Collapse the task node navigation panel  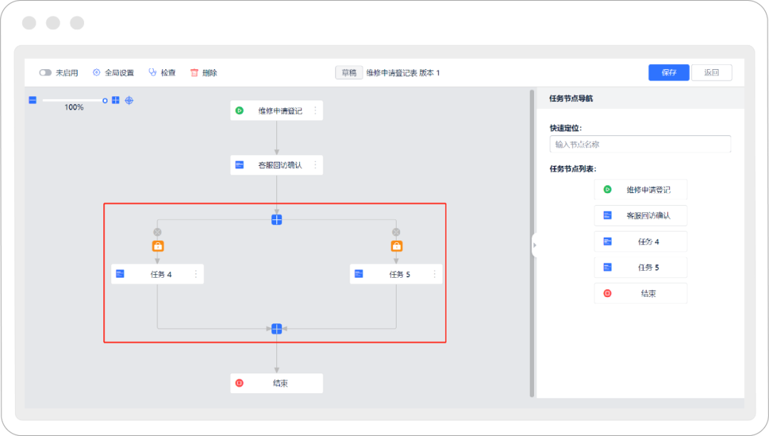[534, 245]
